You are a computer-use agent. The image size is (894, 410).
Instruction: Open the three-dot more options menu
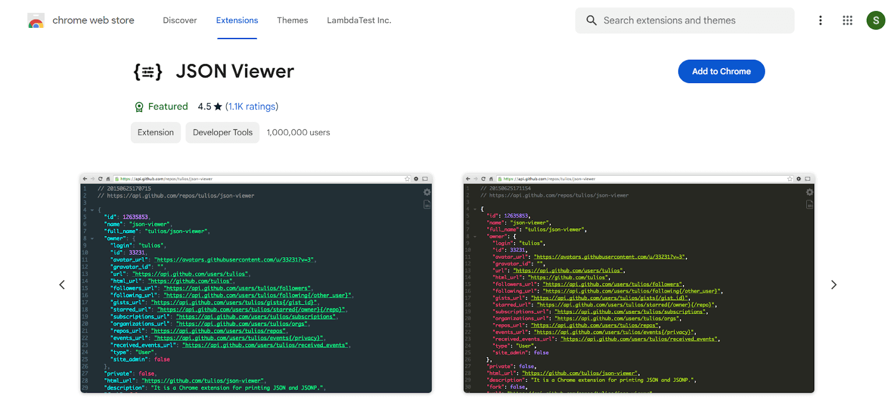point(820,21)
